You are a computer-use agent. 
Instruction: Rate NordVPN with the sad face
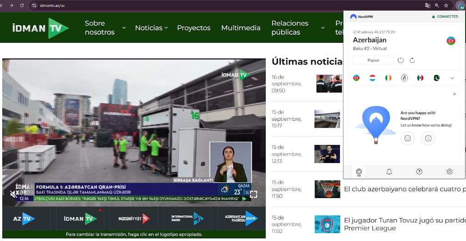(x=428, y=138)
